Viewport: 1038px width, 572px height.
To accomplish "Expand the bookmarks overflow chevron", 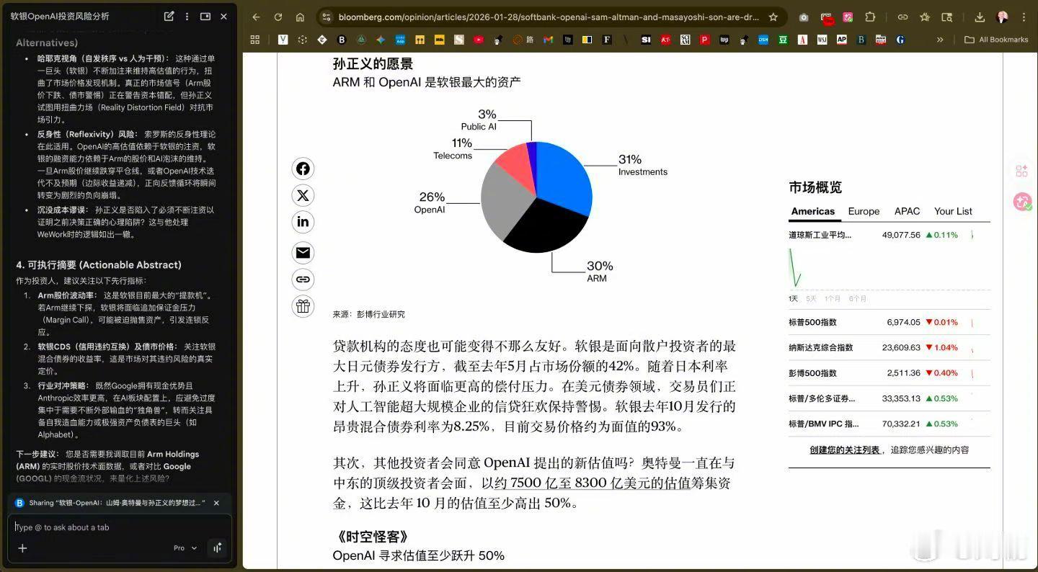I will [x=939, y=40].
